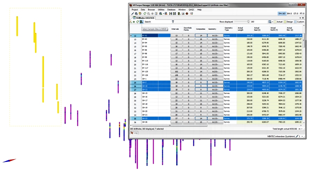
Task: Open the column layout dropdown arrow
Action: (272, 22)
